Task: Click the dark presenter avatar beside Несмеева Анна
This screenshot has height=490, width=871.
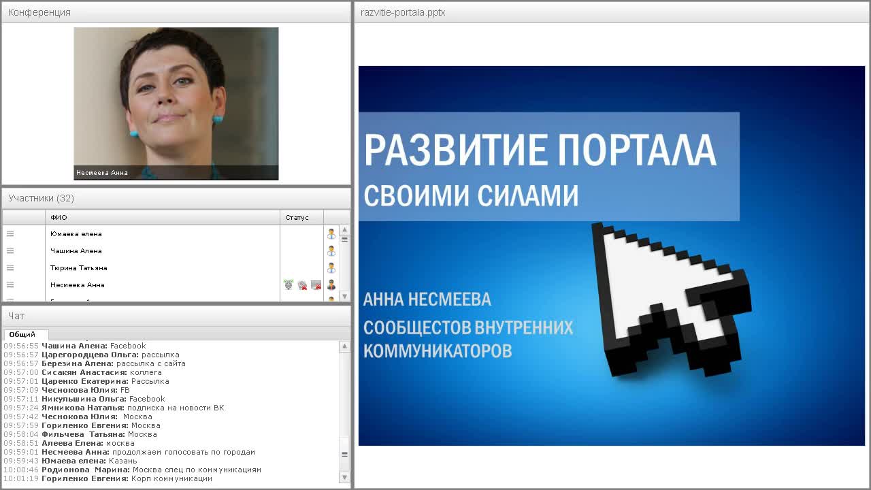Action: coord(331,284)
